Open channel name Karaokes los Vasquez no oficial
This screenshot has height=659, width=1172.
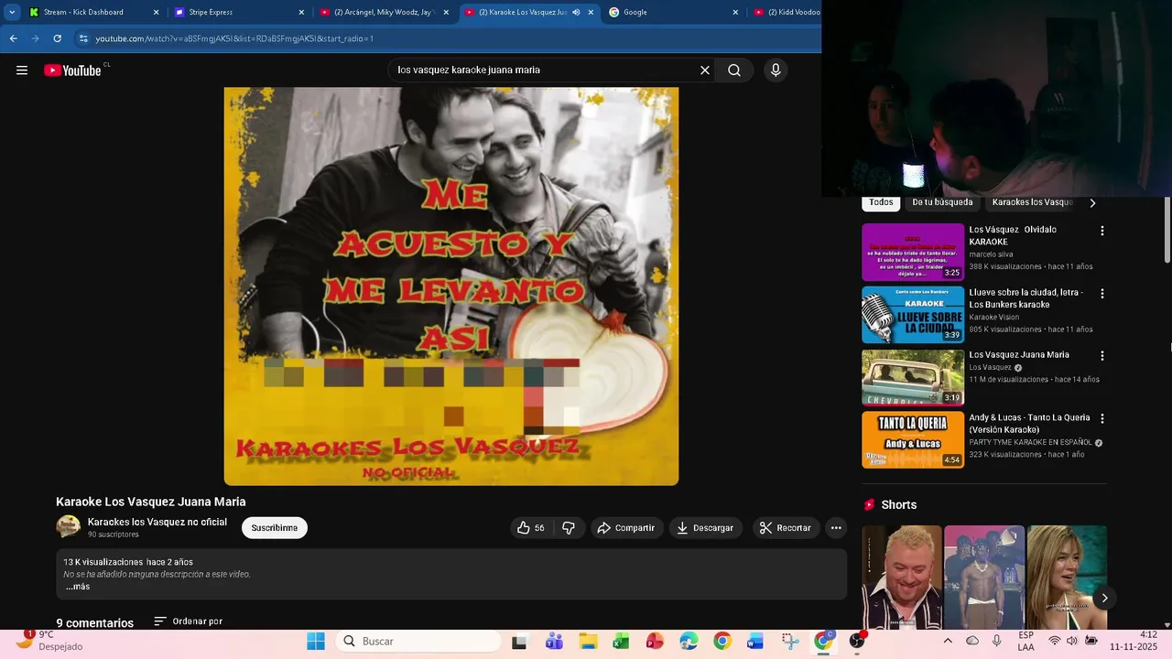click(x=157, y=522)
